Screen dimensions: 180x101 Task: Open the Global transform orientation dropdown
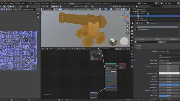(76, 6)
